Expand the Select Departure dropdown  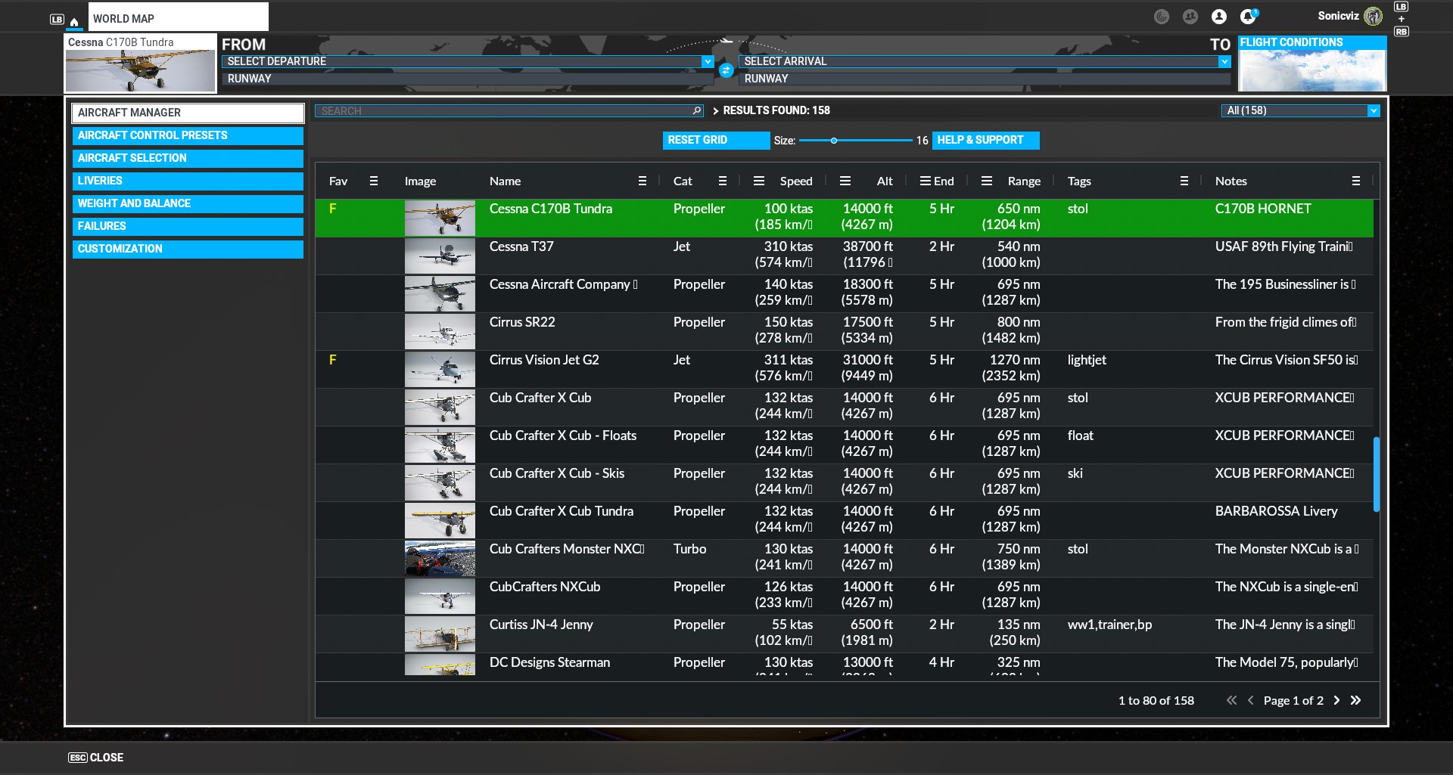708,61
